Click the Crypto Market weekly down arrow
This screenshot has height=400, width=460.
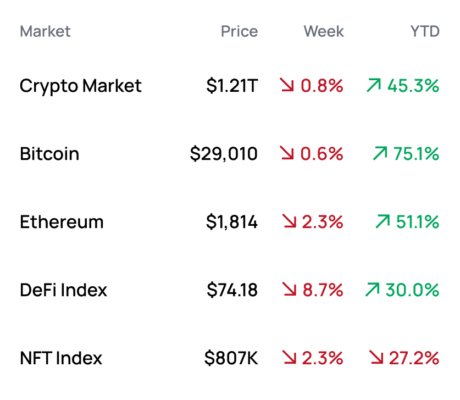(x=287, y=86)
